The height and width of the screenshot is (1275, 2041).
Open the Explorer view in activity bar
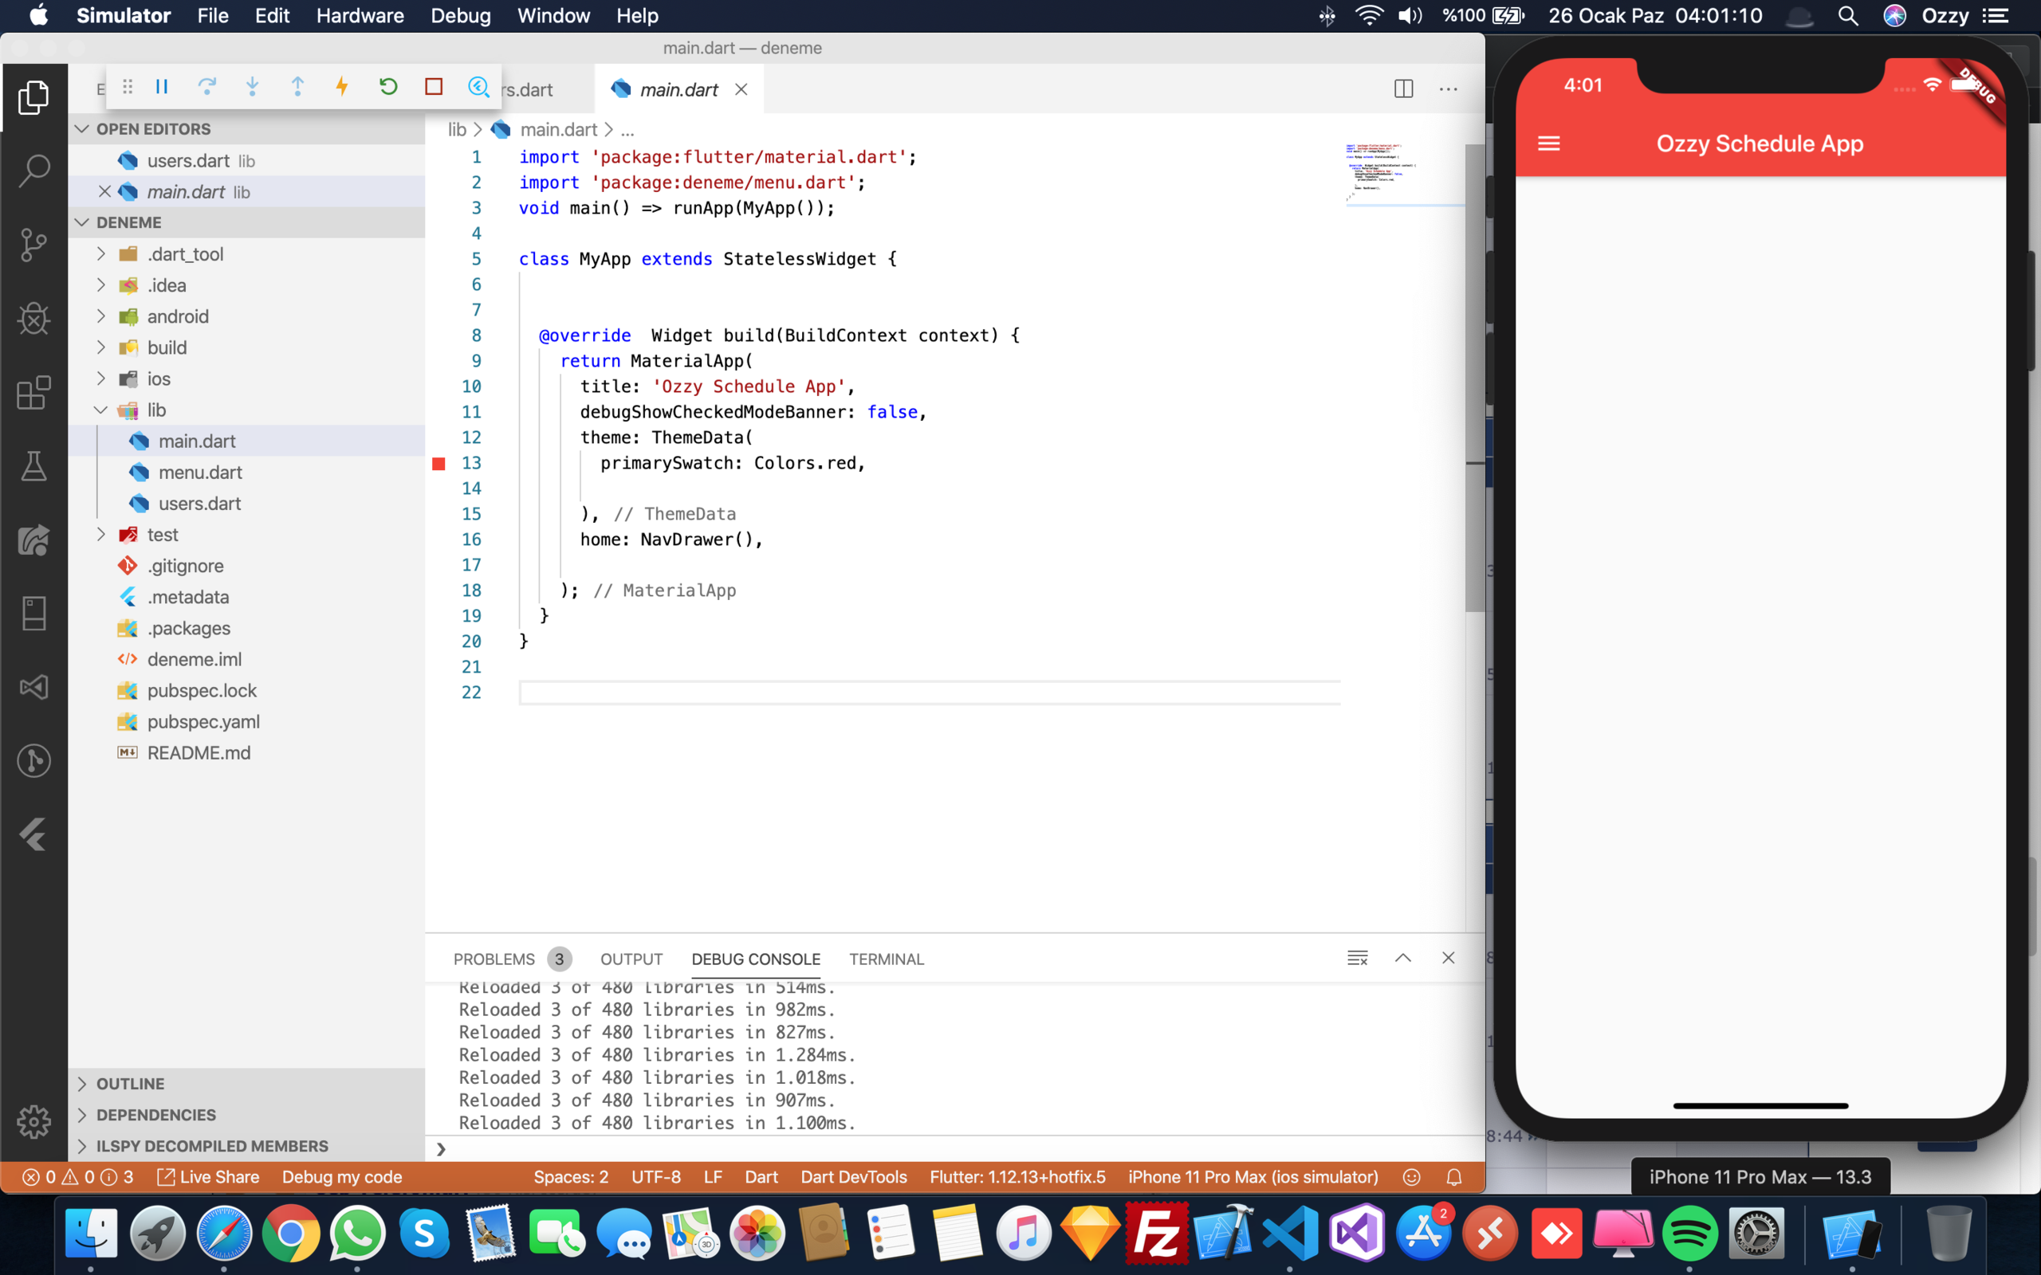(x=33, y=98)
